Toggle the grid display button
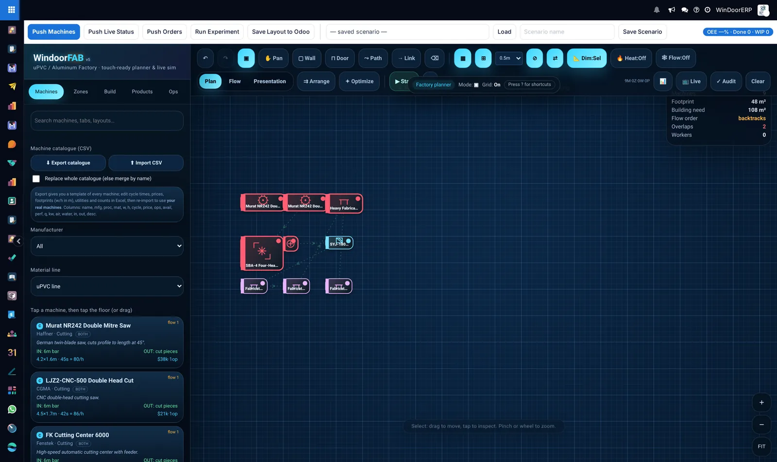 pos(483,58)
